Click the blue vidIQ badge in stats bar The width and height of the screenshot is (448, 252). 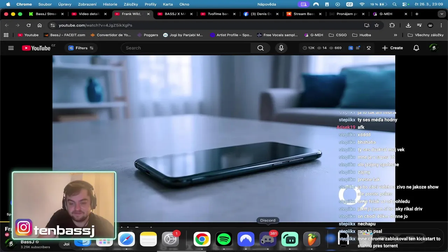point(351,48)
